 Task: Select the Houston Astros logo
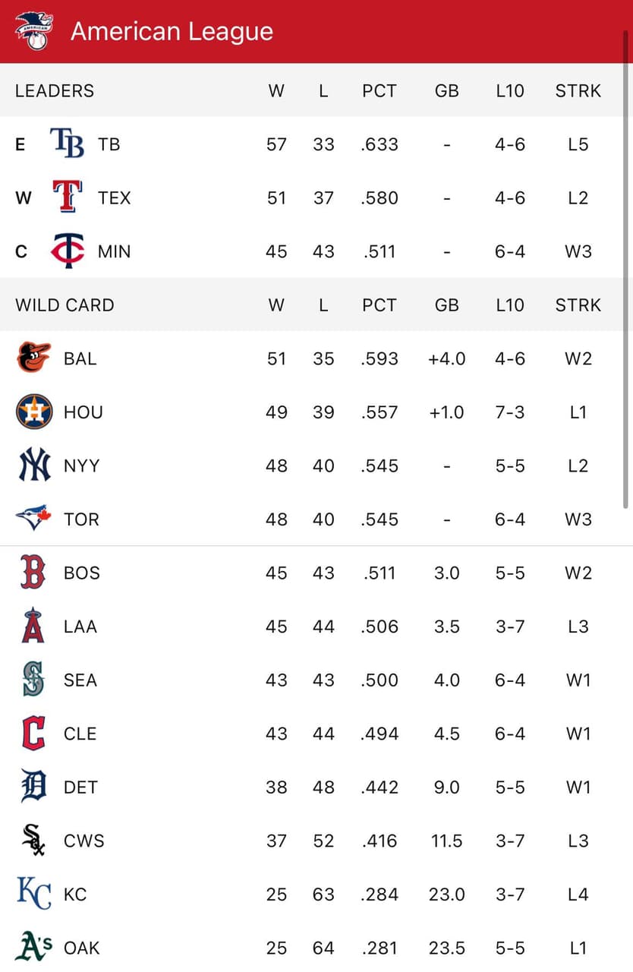[34, 412]
